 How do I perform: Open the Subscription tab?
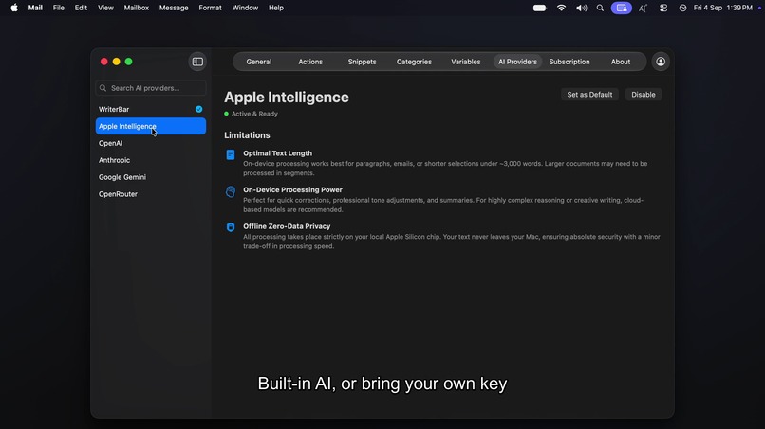tap(569, 62)
